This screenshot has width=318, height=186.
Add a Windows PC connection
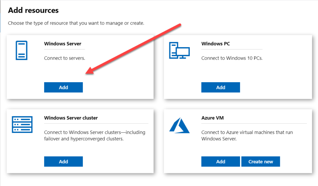click(x=221, y=87)
